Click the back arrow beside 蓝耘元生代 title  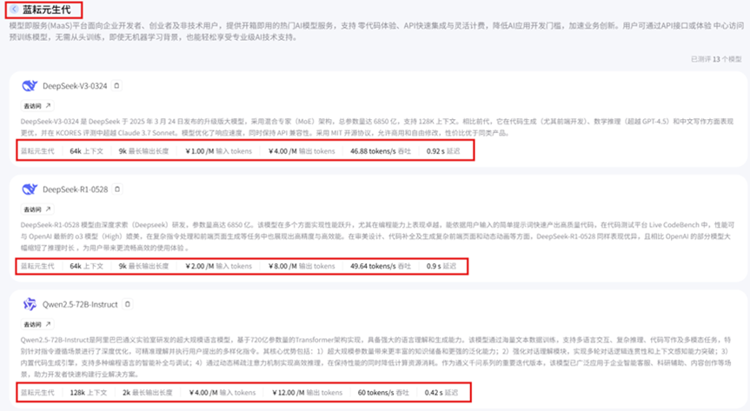pyautogui.click(x=15, y=9)
